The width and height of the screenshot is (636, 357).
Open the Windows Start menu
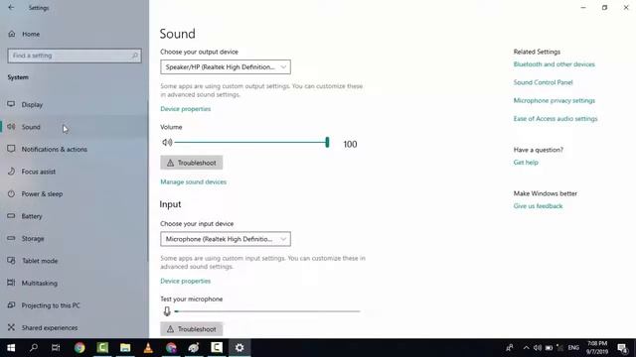(x=11, y=348)
